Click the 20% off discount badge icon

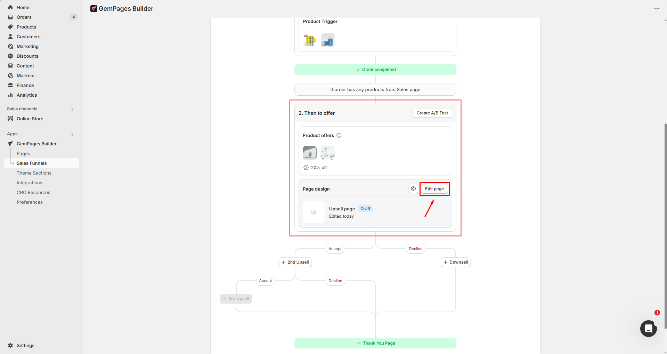coord(306,168)
